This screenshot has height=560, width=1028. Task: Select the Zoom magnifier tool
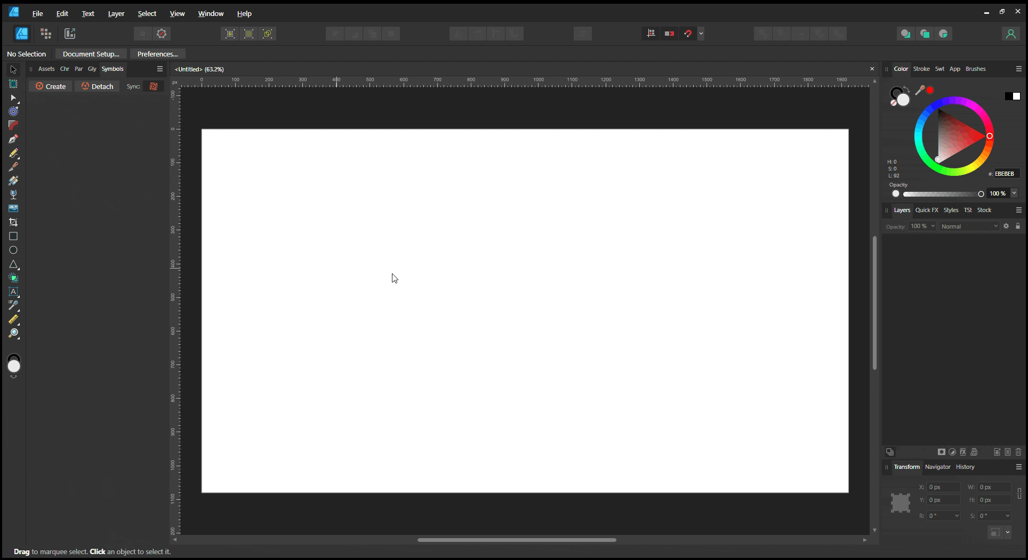[13, 334]
